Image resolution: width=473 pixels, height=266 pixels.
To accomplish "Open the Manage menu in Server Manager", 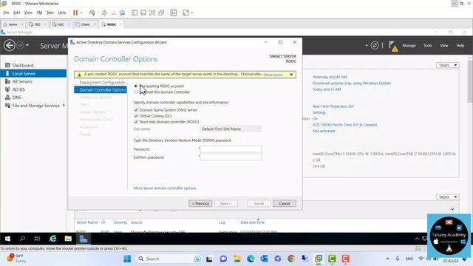I will coord(409,46).
